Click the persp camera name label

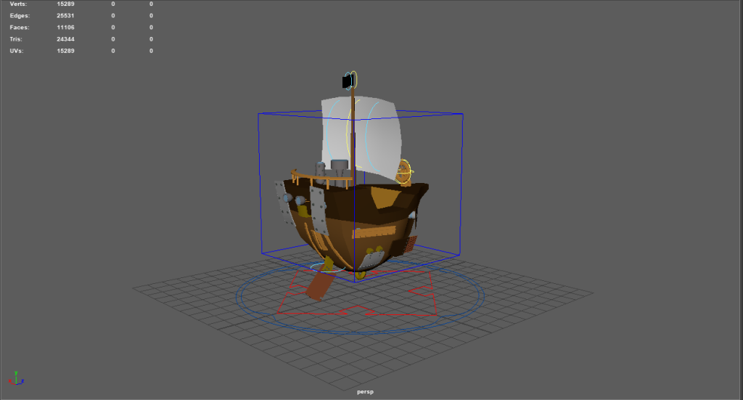[366, 392]
